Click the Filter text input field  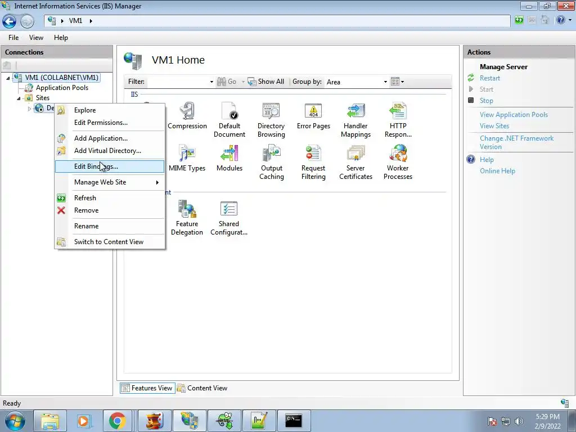coord(178,82)
